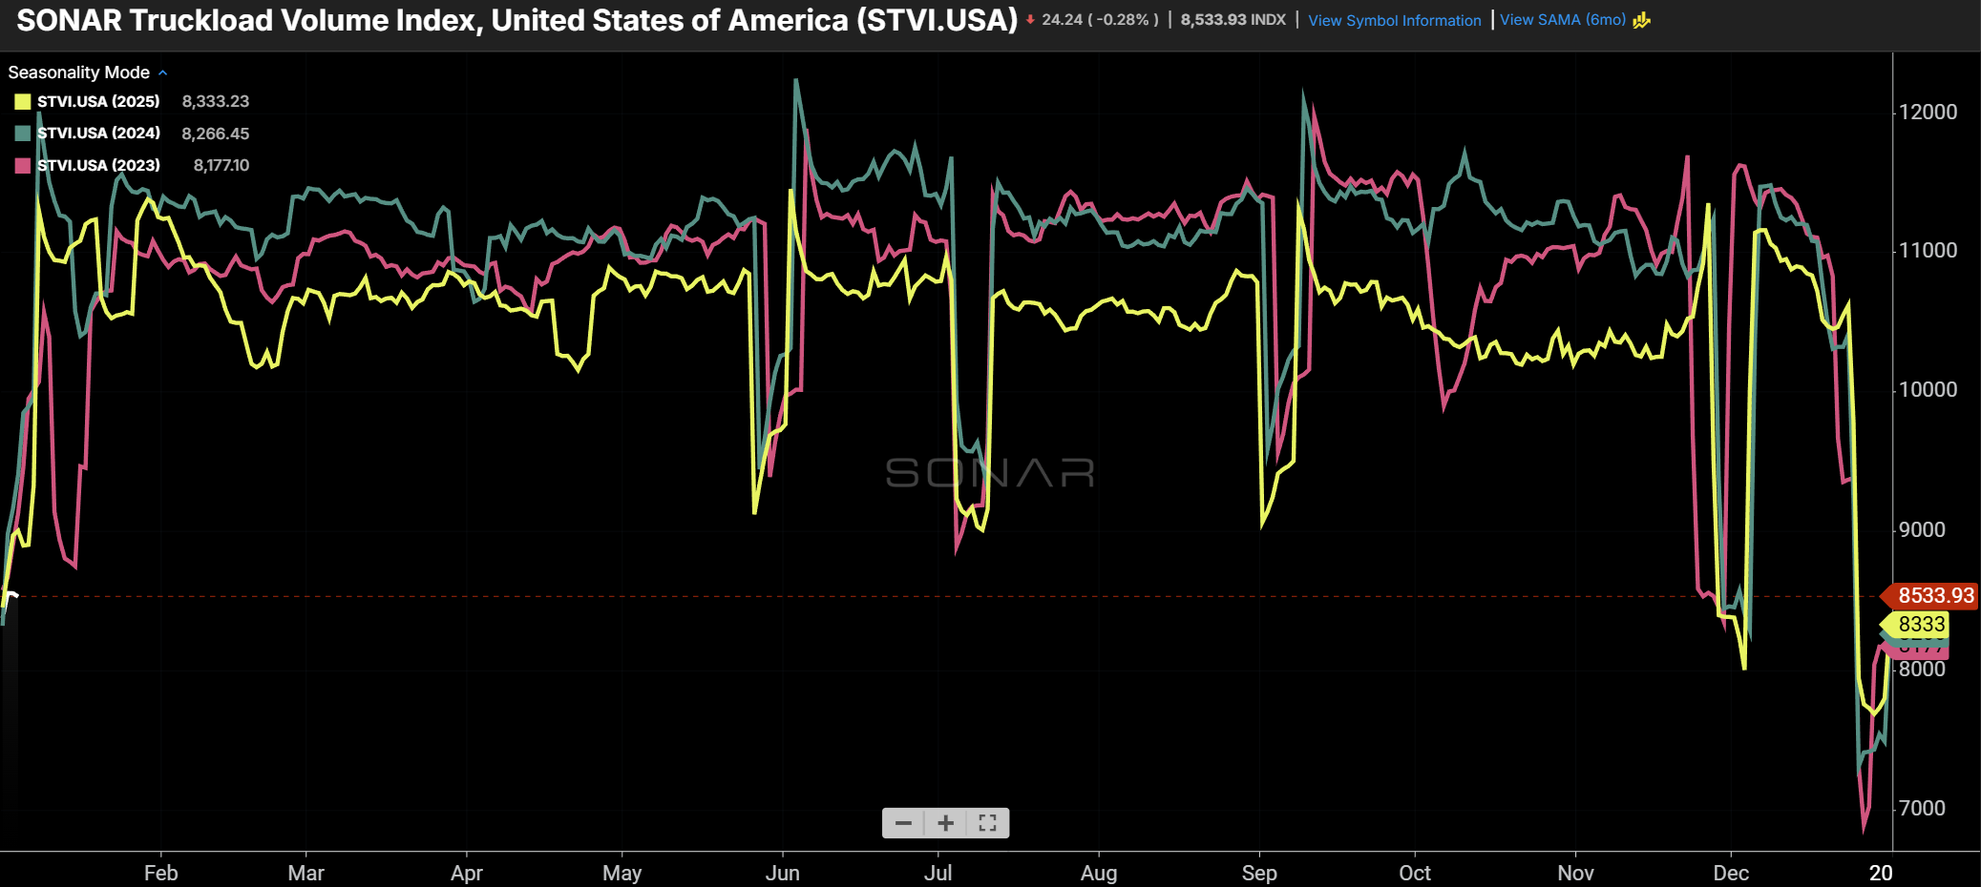Click the pink 2023 legend color swatch
The height and width of the screenshot is (887, 1981).
pyautogui.click(x=23, y=165)
